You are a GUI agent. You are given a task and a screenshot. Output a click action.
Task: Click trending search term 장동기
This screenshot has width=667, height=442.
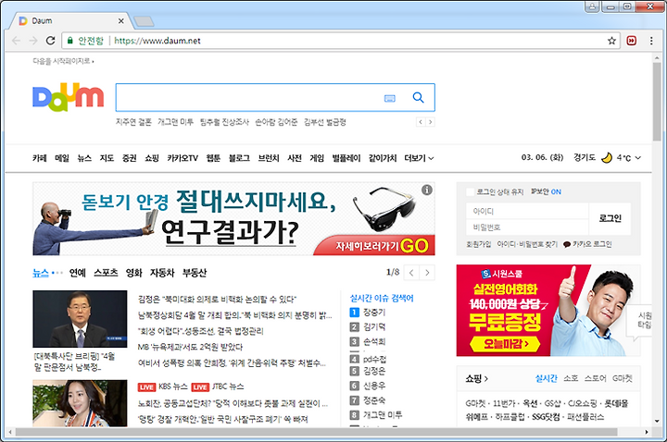pos(374,313)
